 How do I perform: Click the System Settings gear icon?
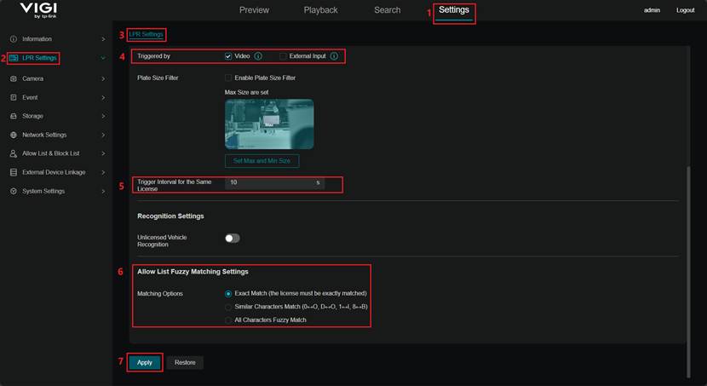(x=14, y=191)
